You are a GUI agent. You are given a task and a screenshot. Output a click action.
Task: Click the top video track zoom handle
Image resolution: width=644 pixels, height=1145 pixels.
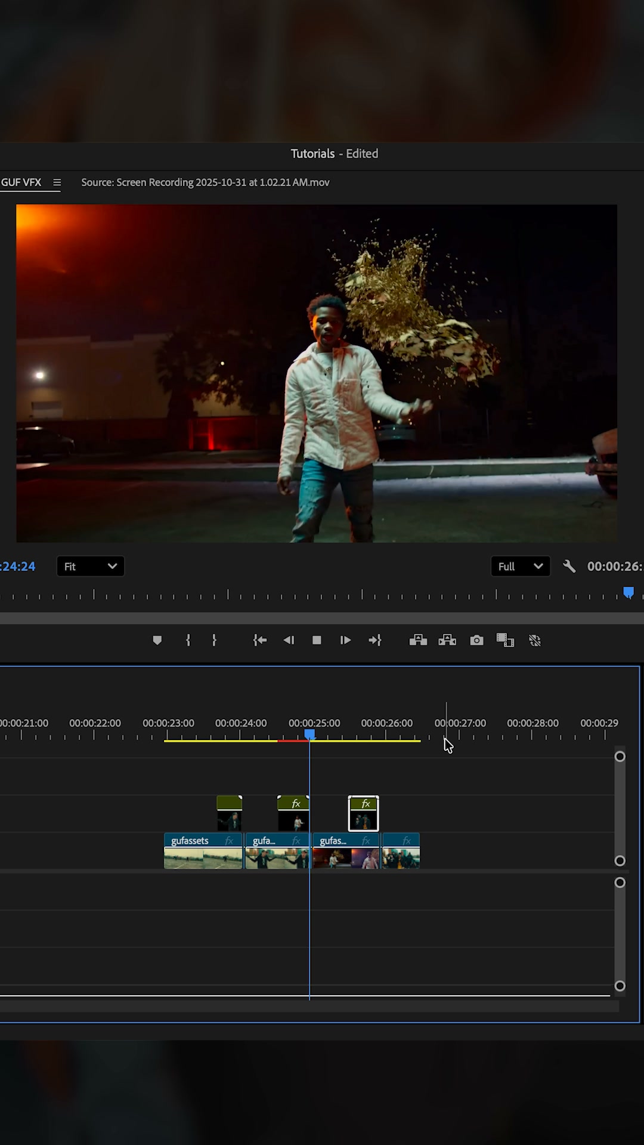[620, 757]
